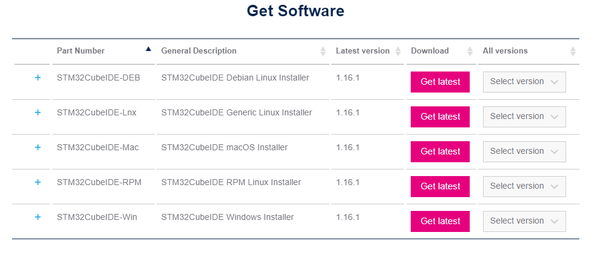The height and width of the screenshot is (253, 595).
Task: Get latest Generic Linux Installer
Action: pos(440,117)
